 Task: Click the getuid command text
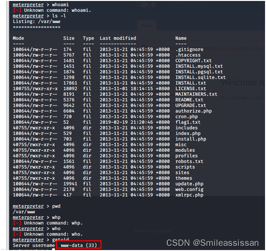[x=60, y=240]
